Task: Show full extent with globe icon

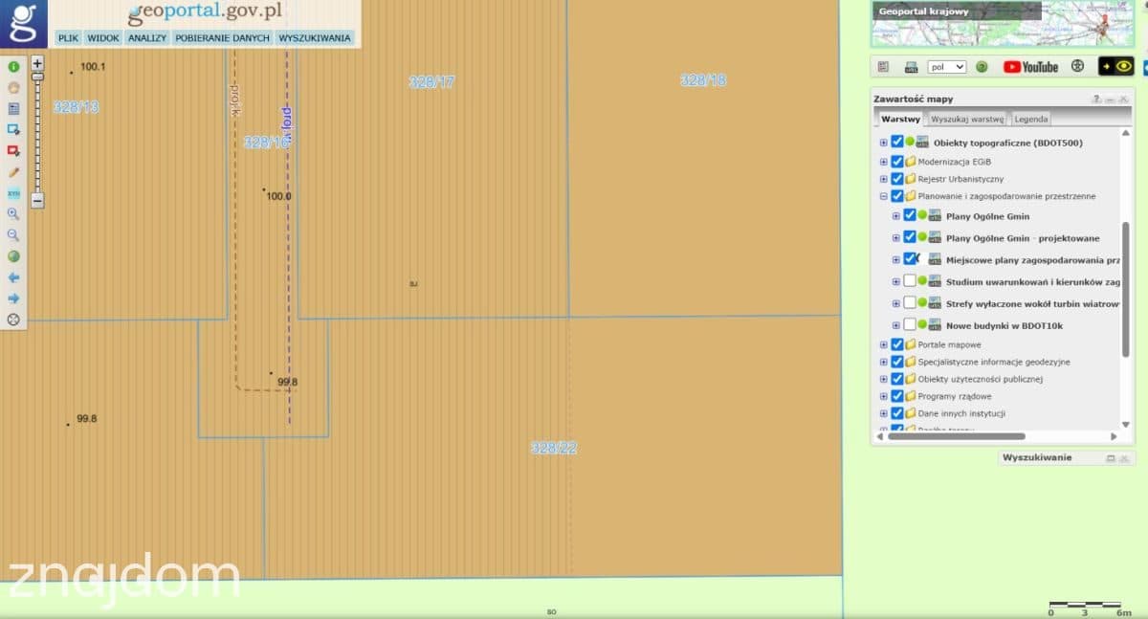Action: (13, 256)
